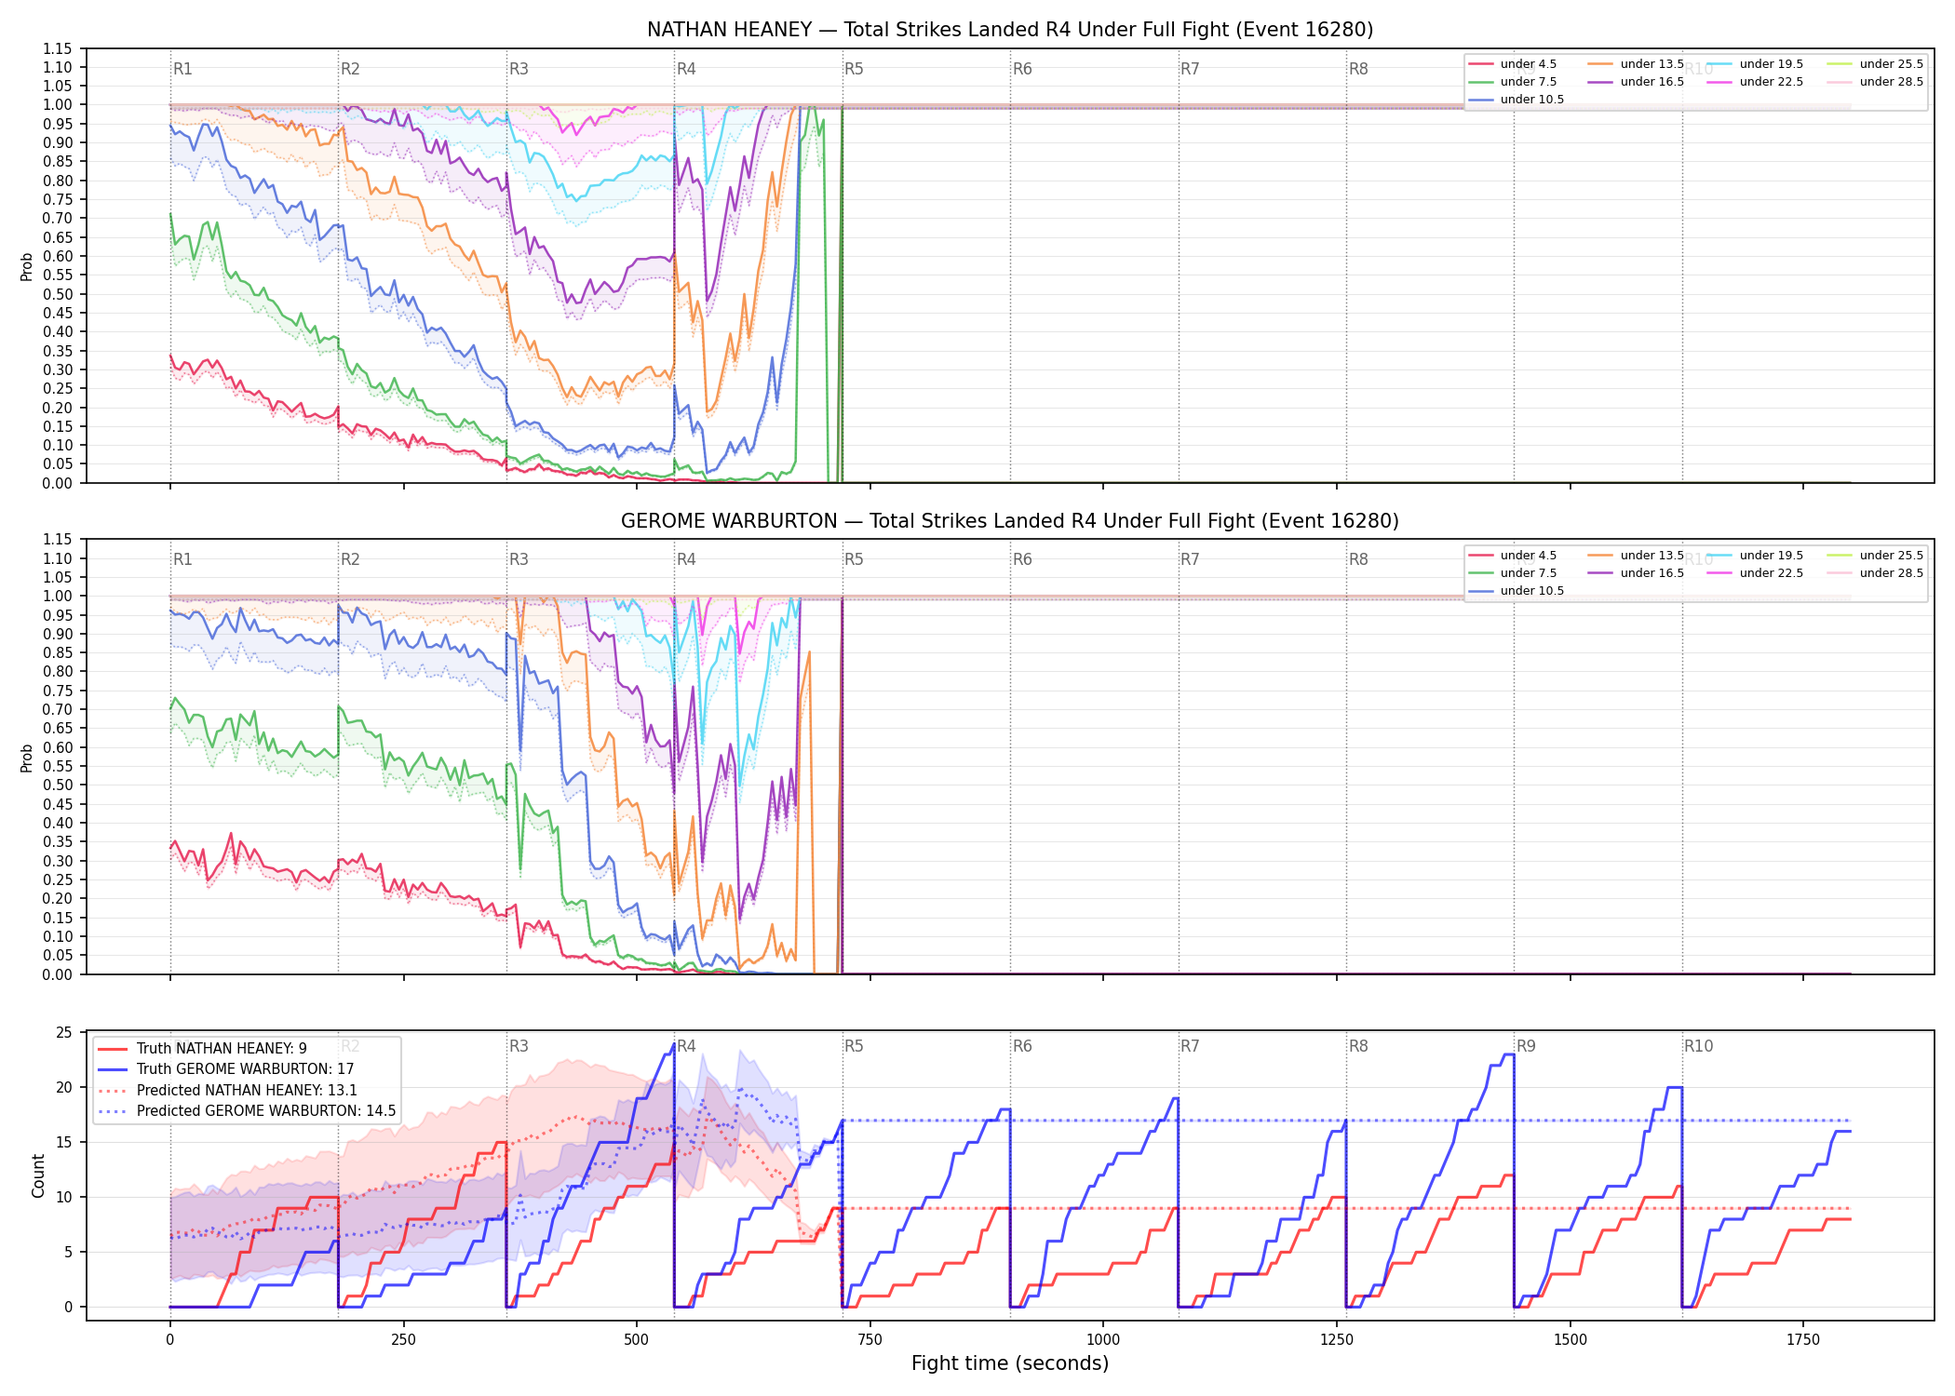
Task: Click the R4 round marker in top chart
Action: coord(686,69)
